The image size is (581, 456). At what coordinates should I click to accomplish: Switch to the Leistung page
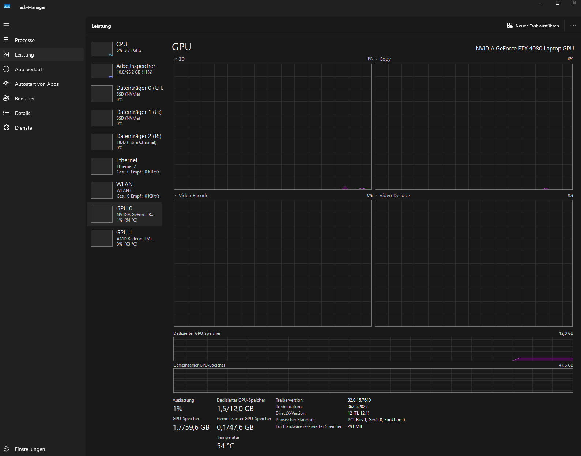pyautogui.click(x=42, y=55)
